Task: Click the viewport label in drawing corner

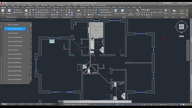Action: (8, 20)
